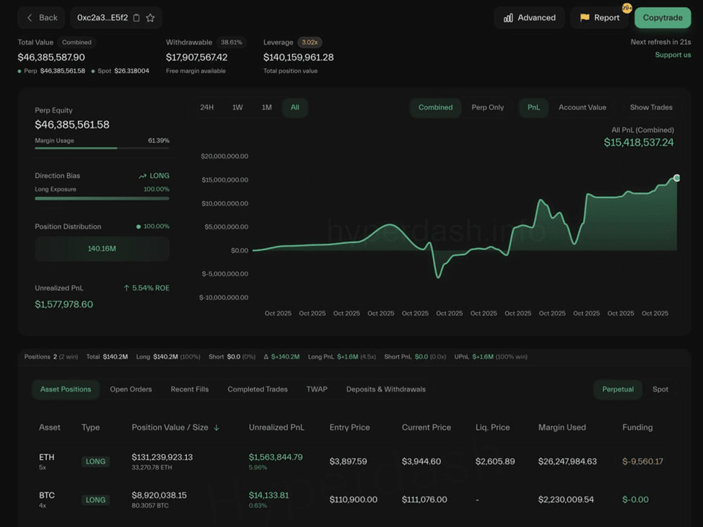Sort by Position Value / Size arrow
Image resolution: width=703 pixels, height=527 pixels.
click(x=217, y=428)
